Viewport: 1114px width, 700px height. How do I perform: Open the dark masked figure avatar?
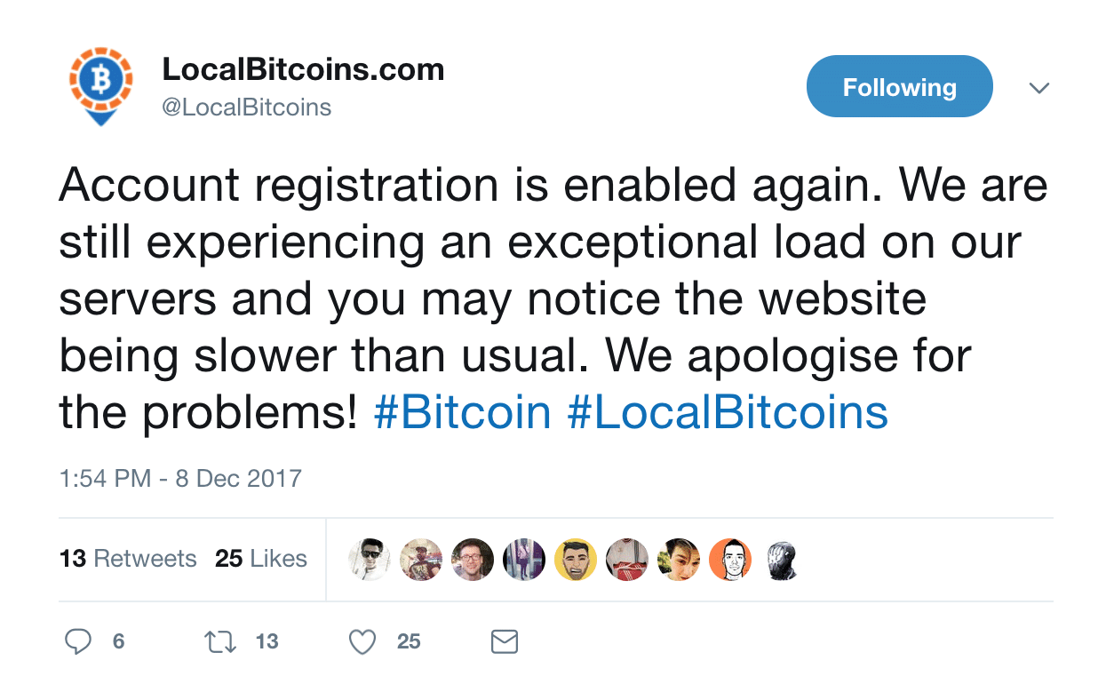pos(782,560)
